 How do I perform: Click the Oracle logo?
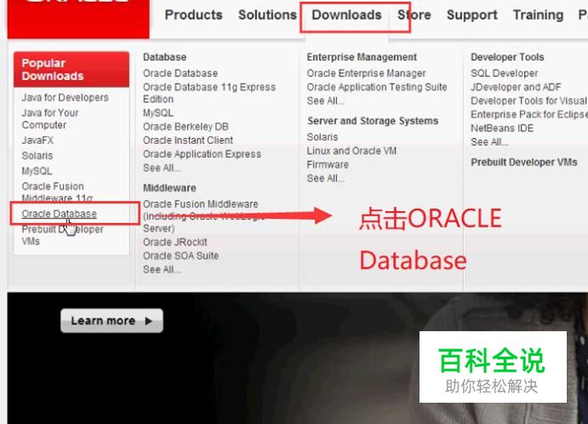point(78,17)
